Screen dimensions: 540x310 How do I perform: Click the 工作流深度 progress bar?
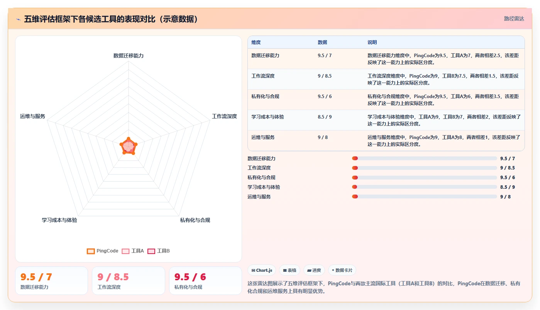tap(425, 168)
